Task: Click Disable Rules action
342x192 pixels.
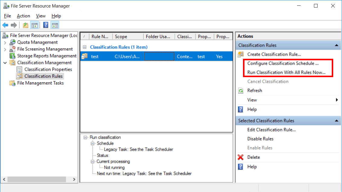Action: click(260, 139)
